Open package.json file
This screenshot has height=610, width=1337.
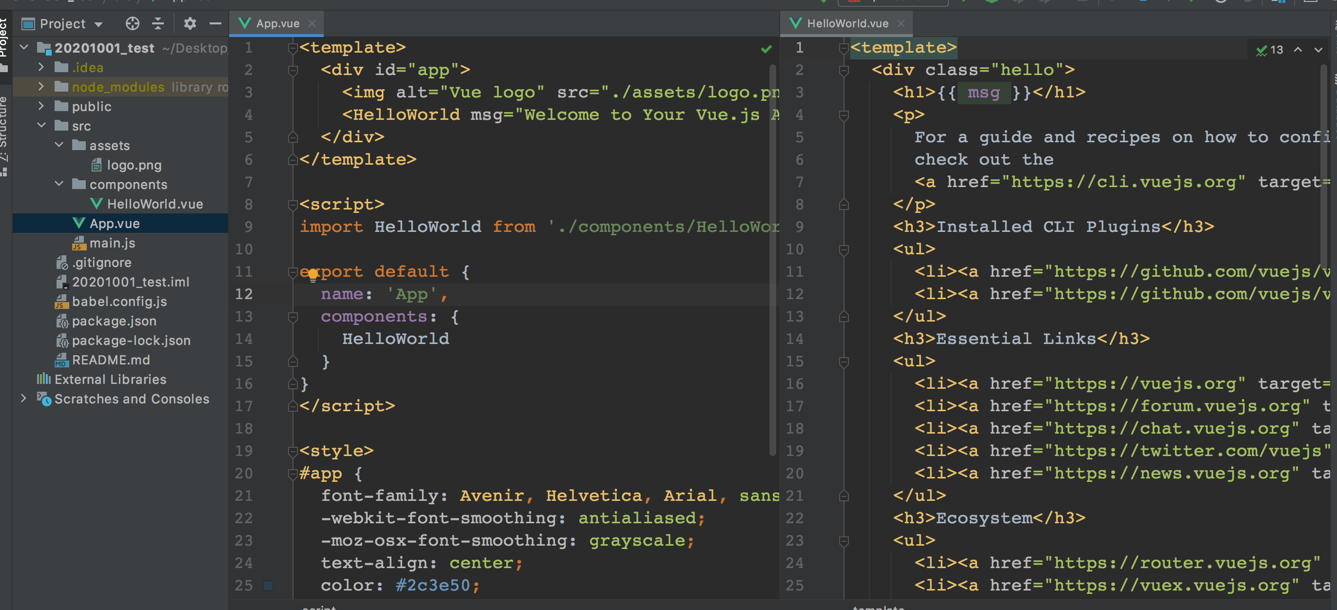[x=106, y=321]
